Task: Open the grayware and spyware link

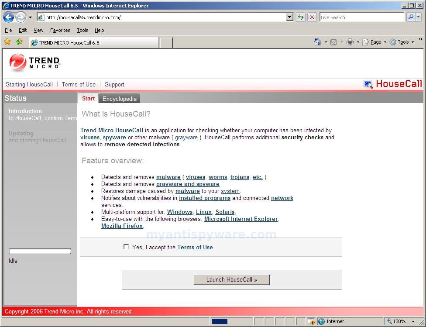Action: (188, 184)
